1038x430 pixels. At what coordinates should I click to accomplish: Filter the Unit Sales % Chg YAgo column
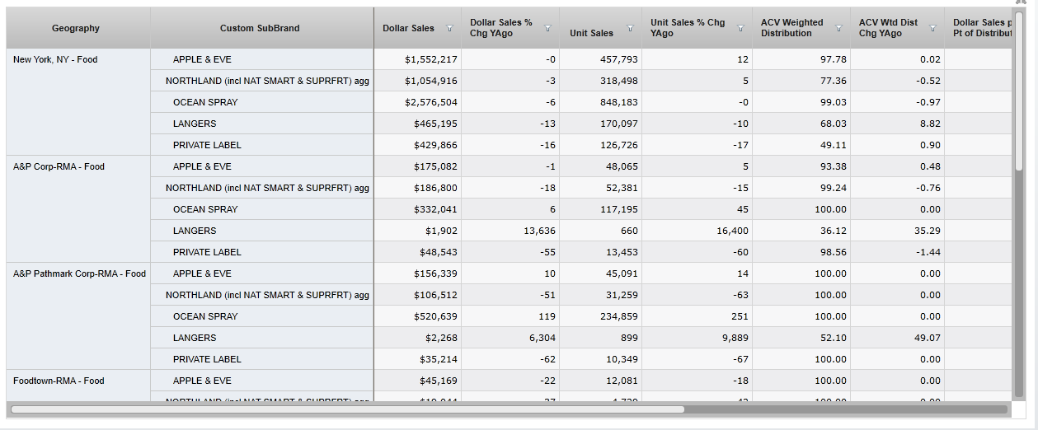point(740,28)
